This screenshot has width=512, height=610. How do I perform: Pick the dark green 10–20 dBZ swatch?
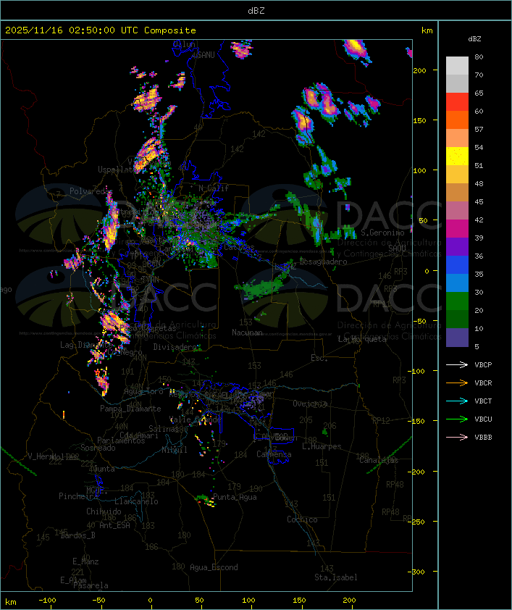pyautogui.click(x=457, y=319)
